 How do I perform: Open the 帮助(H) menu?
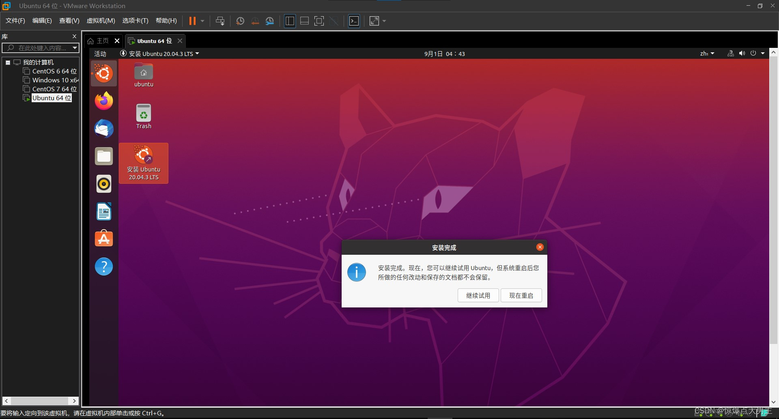[x=166, y=21]
